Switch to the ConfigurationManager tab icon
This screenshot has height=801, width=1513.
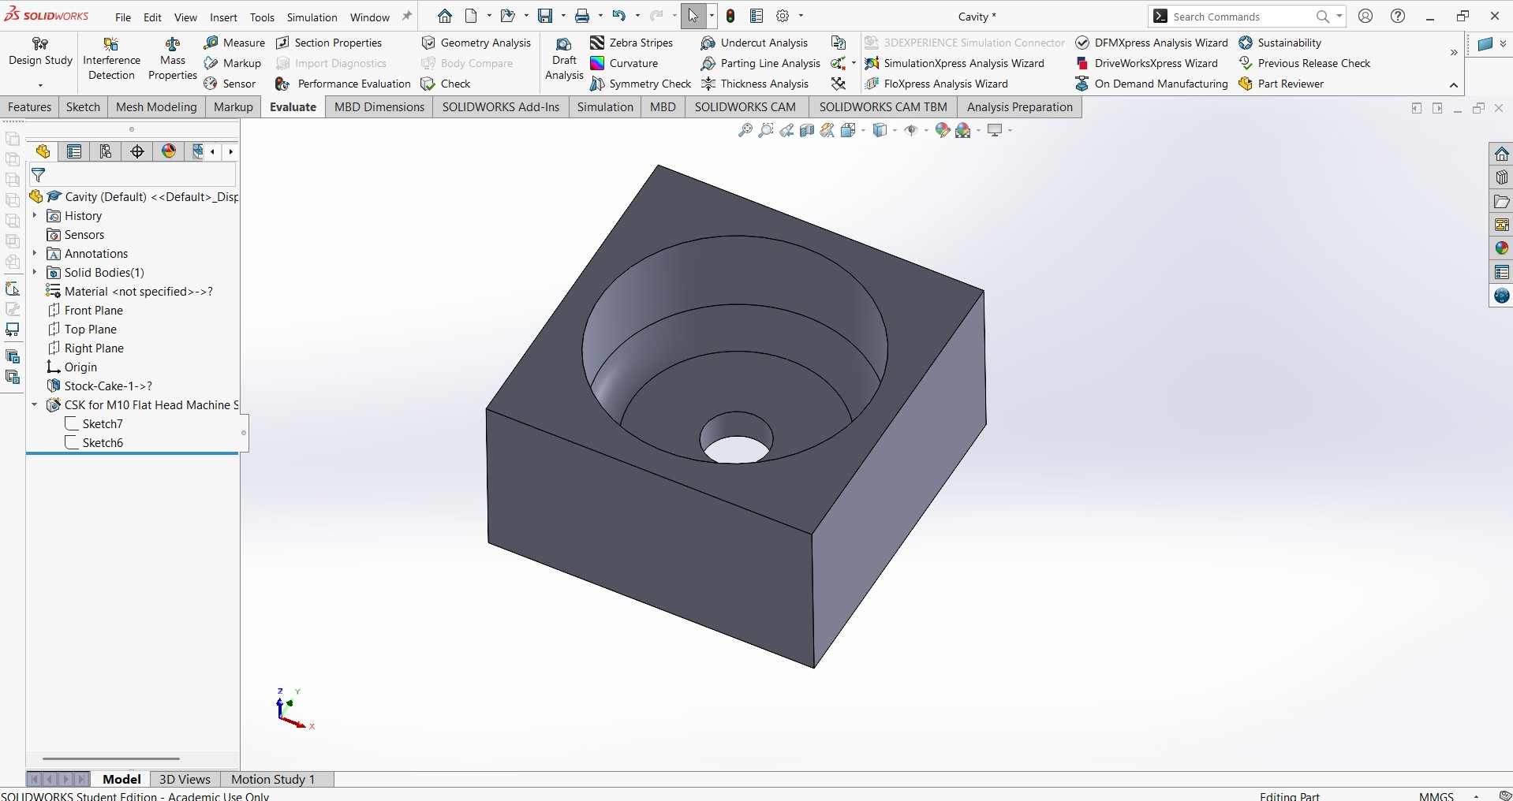[106, 151]
